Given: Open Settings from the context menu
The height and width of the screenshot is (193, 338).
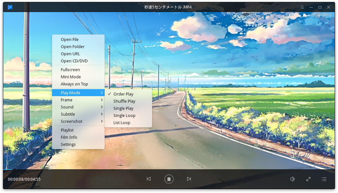Looking at the screenshot, I should [x=78, y=144].
